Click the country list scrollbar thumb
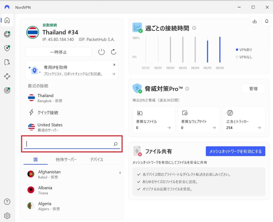 coord(120,173)
